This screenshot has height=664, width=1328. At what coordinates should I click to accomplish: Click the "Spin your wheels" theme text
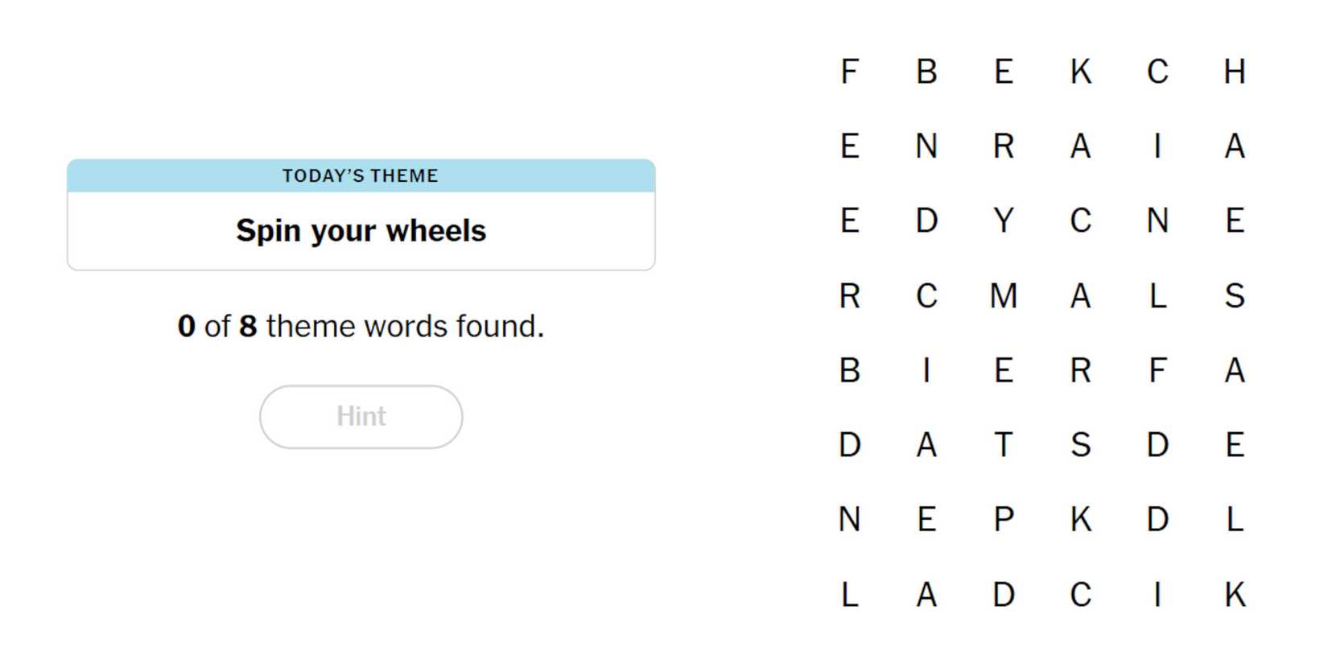tap(361, 231)
